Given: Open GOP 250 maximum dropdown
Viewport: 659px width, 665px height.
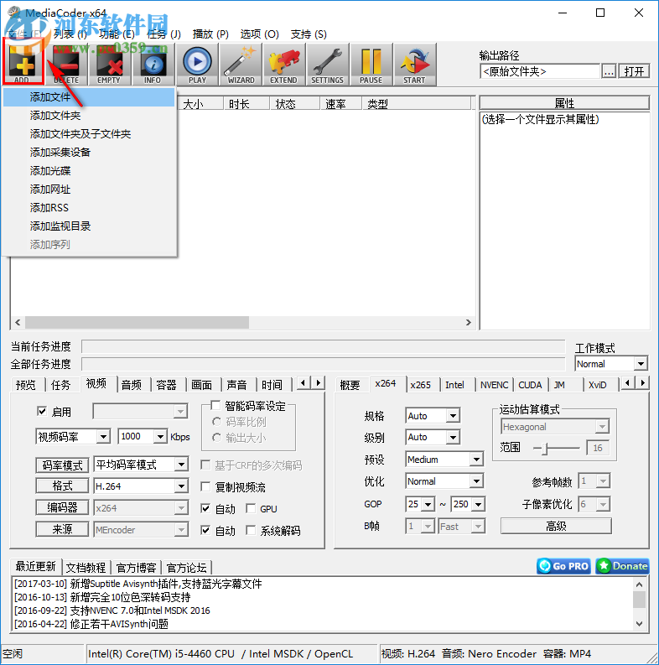Looking at the screenshot, I should [468, 504].
